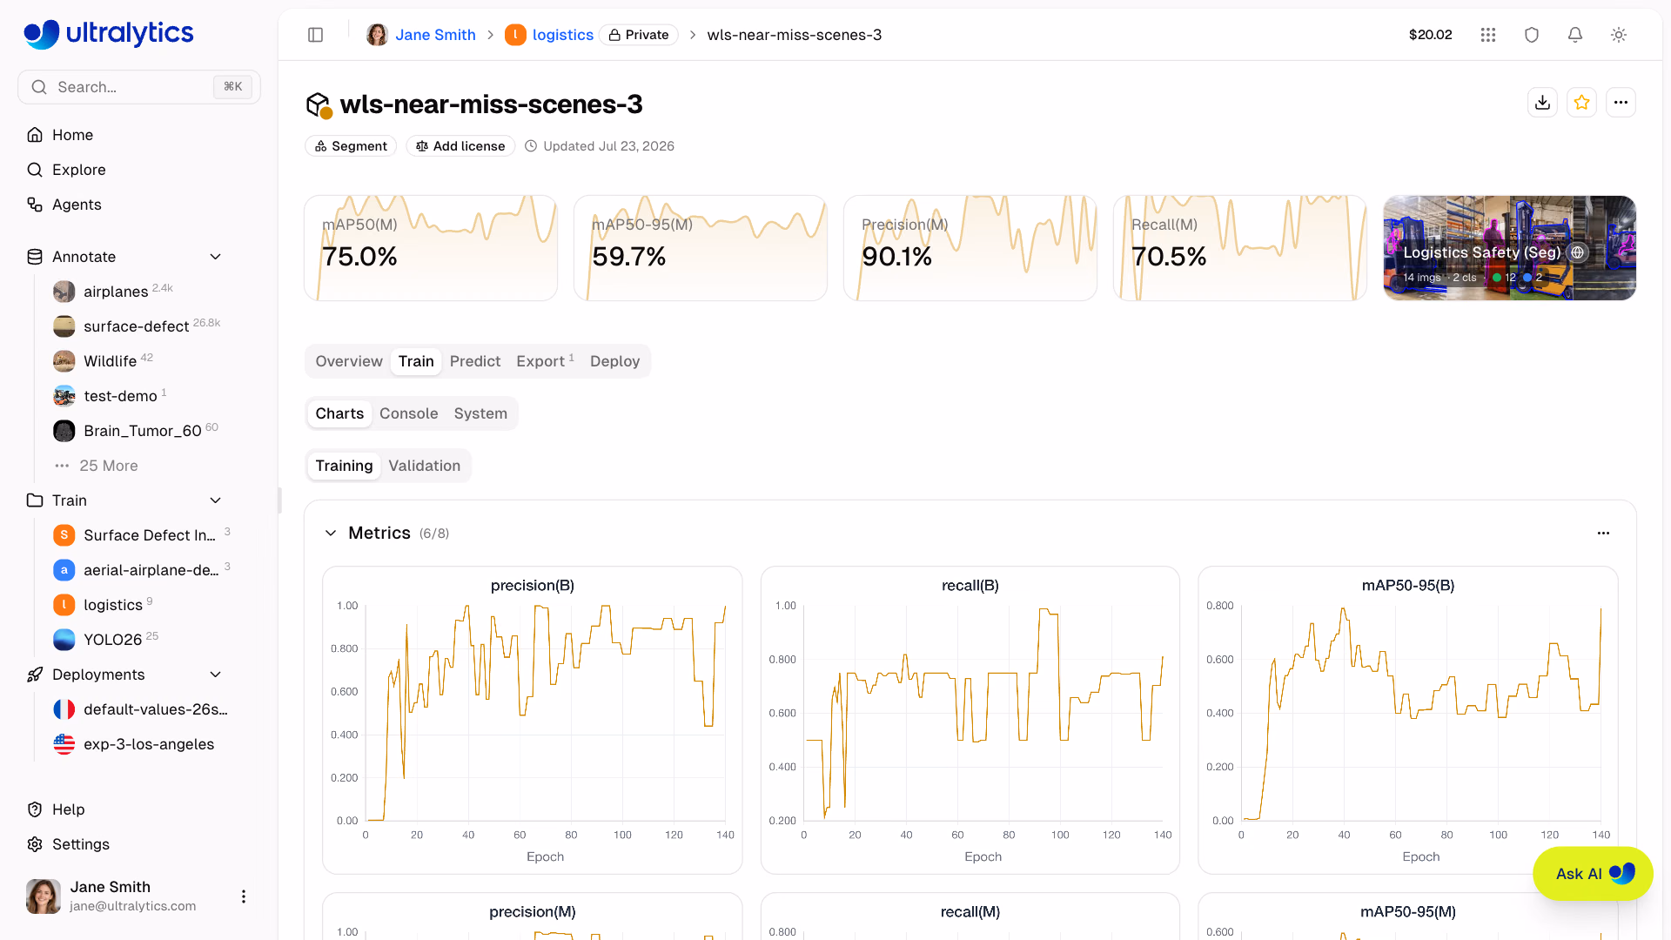Focus the Search field
The width and height of the screenshot is (1671, 940).
click(139, 87)
